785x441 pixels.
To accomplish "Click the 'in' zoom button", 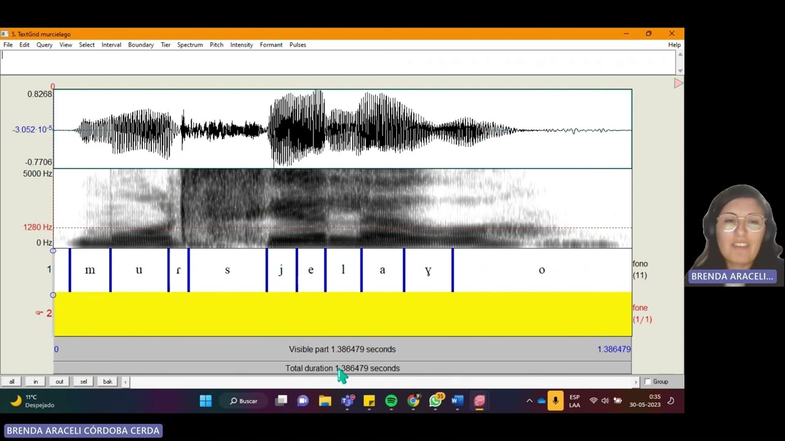I will point(36,382).
